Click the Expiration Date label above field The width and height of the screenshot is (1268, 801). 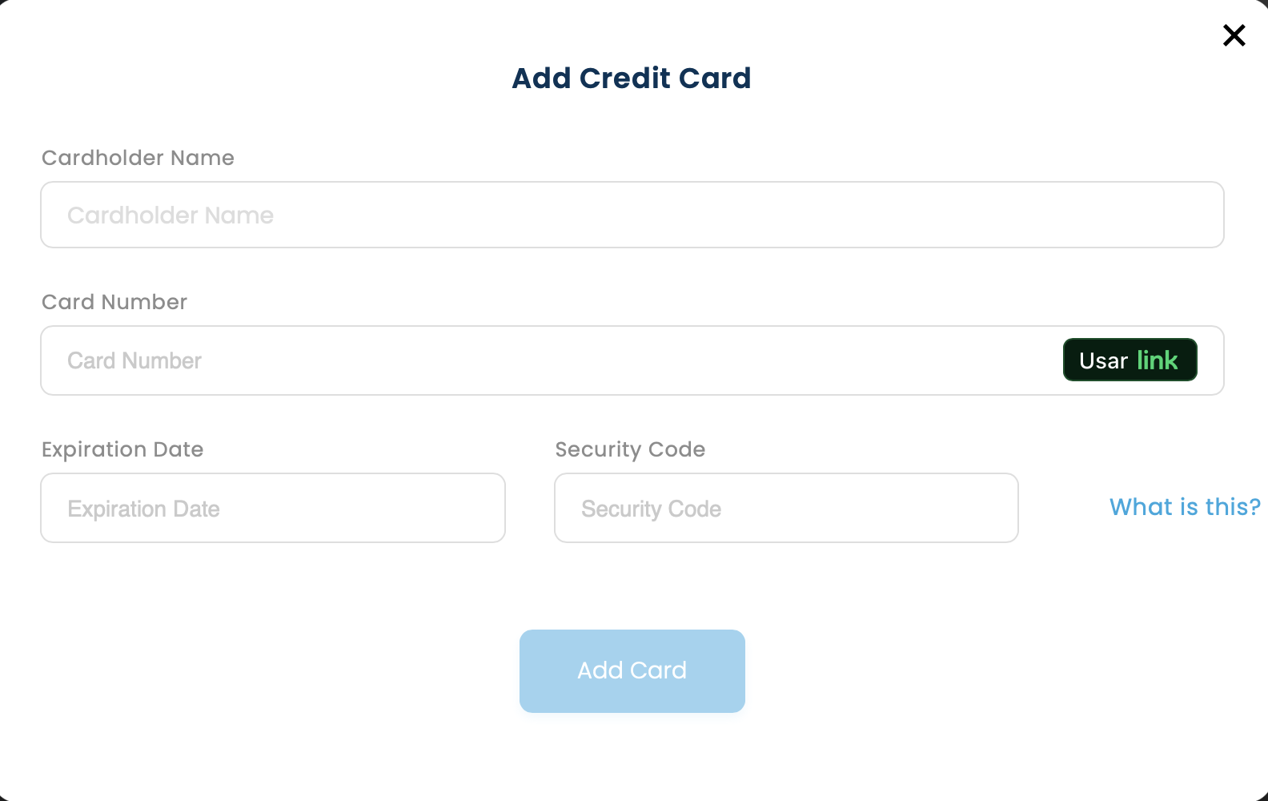(x=122, y=449)
